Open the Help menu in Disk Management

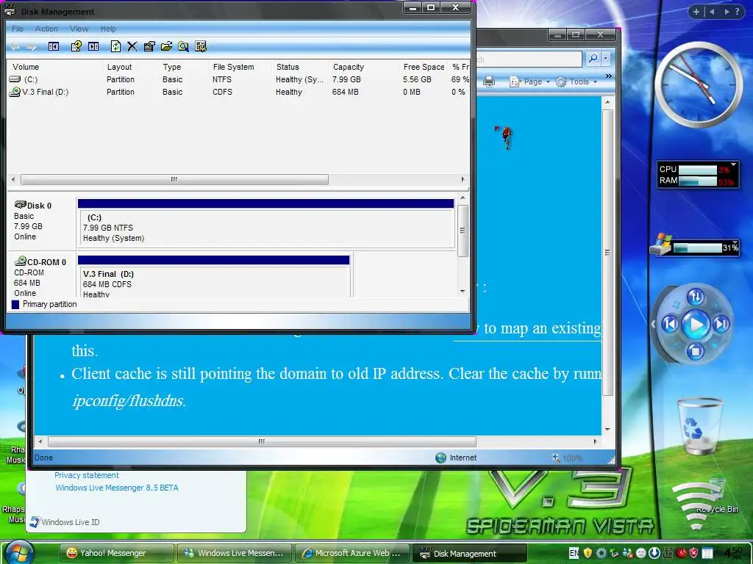click(x=108, y=29)
